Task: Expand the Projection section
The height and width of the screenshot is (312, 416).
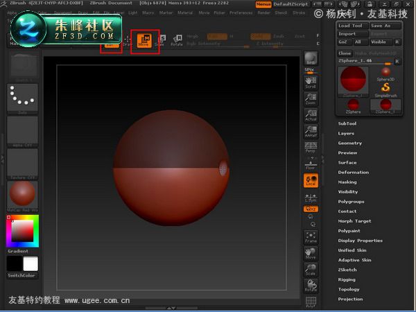Action: 350,299
